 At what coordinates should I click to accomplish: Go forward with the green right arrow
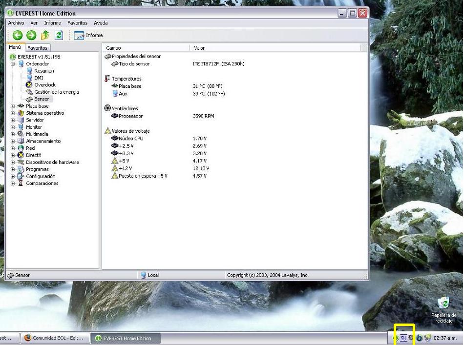pos(31,36)
